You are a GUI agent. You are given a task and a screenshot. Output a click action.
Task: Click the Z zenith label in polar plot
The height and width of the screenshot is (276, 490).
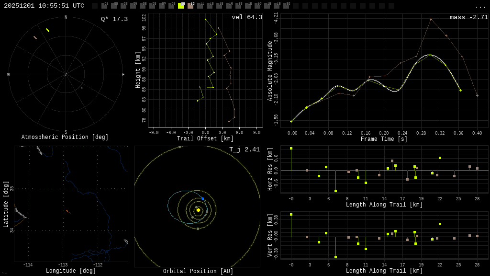coord(66,74)
